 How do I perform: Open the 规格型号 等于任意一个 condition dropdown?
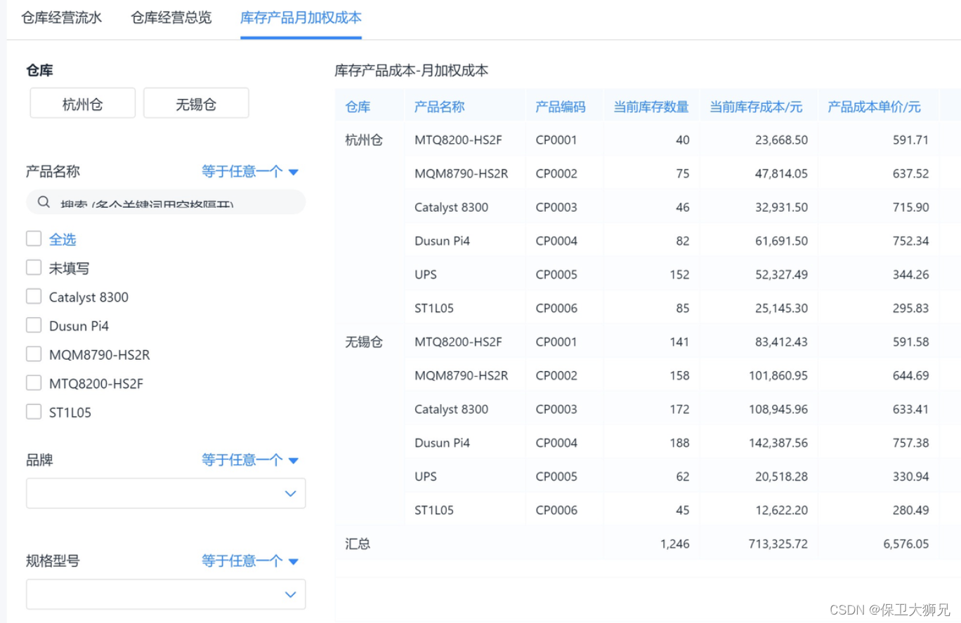251,561
